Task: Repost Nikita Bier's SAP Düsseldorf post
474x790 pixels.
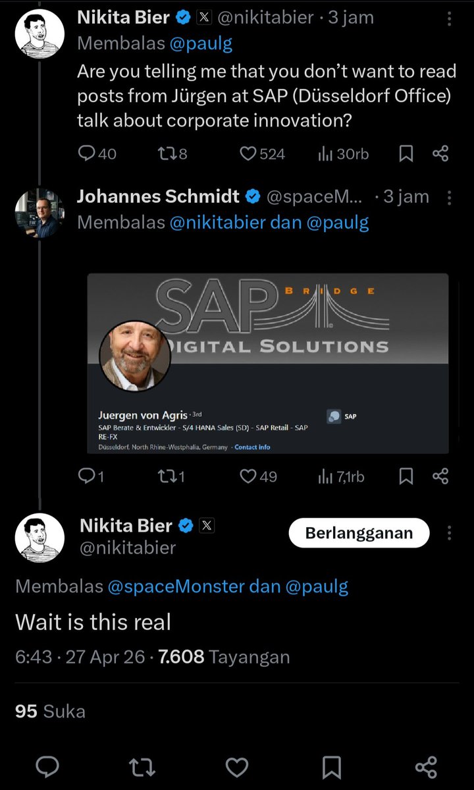Action: click(172, 153)
